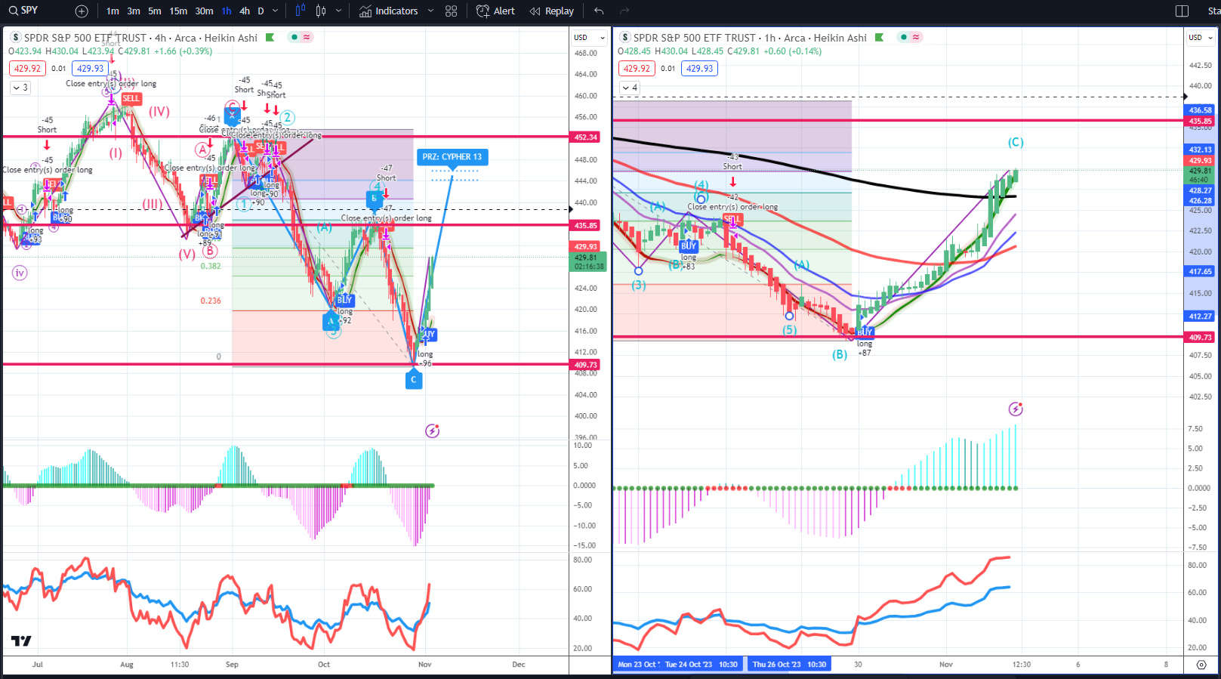This screenshot has width=1221, height=679.
Task: Click the green market-status dot on the 1h chart
Action: click(904, 37)
